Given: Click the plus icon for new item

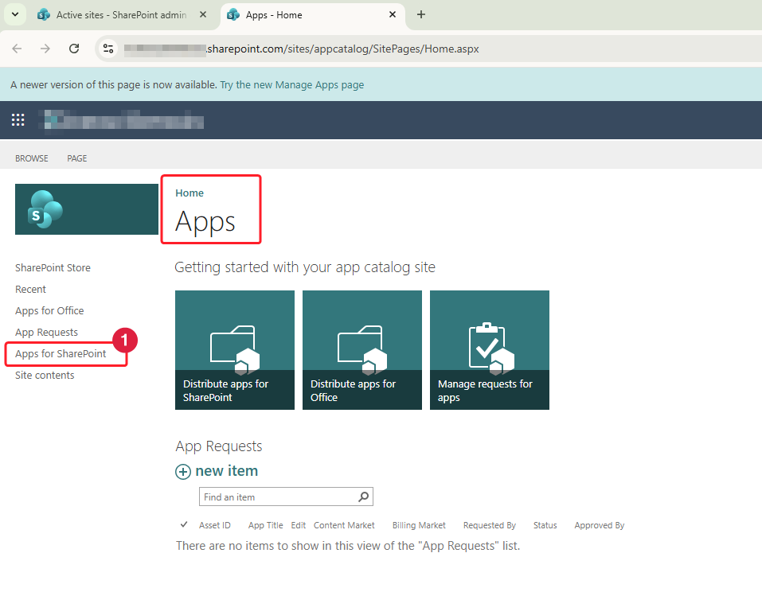Looking at the screenshot, I should 183,472.
